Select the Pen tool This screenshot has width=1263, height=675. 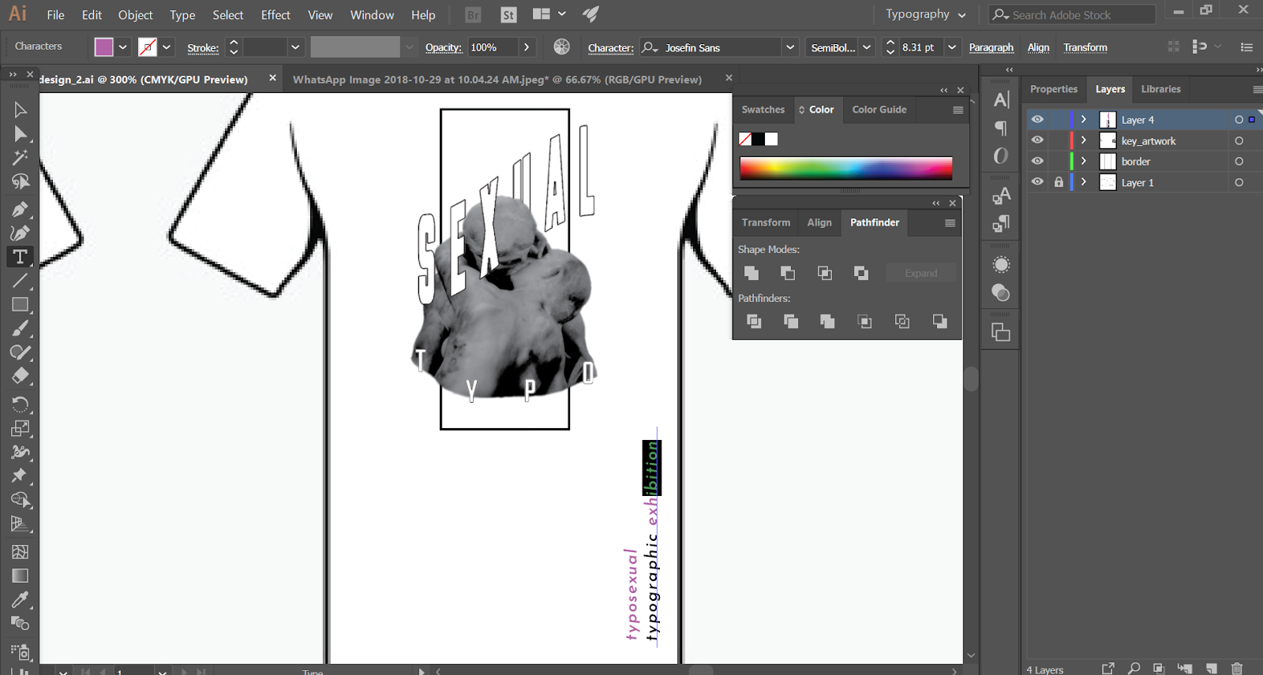[20, 210]
